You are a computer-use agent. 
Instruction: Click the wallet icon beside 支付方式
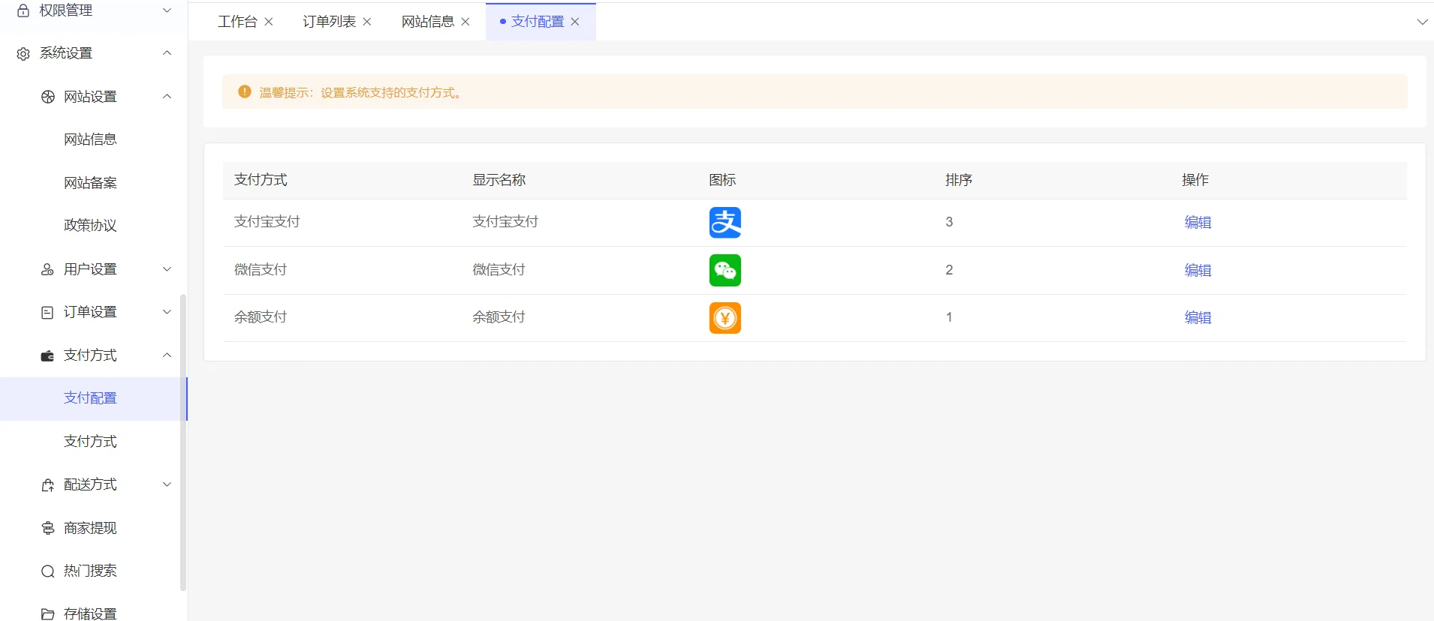tap(47, 355)
